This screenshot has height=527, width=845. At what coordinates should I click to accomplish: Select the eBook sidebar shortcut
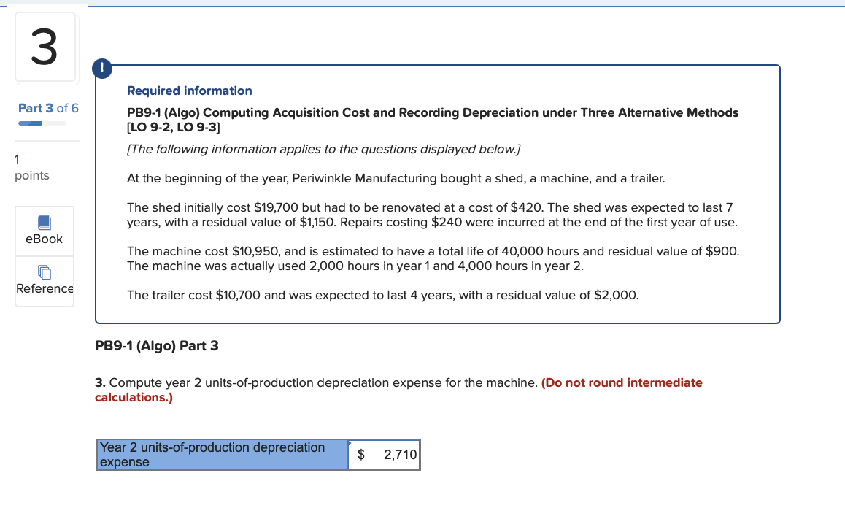pyautogui.click(x=44, y=231)
